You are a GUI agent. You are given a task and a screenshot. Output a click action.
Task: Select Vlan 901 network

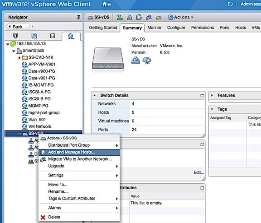point(37,120)
